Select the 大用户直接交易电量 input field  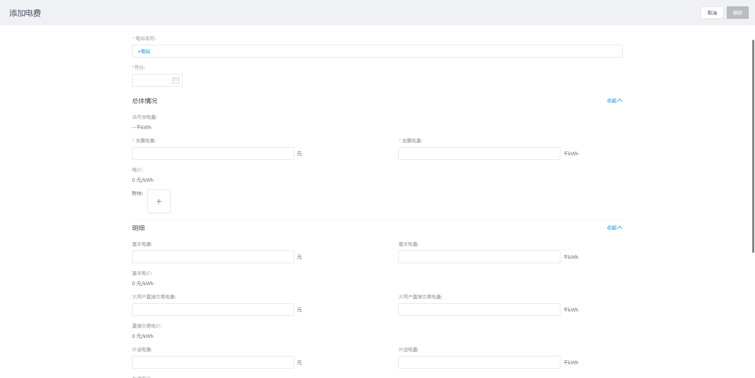click(x=479, y=310)
